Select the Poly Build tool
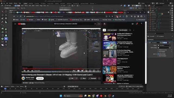Screen dimensions: 174x98 pyautogui.click(x=6, y=36)
